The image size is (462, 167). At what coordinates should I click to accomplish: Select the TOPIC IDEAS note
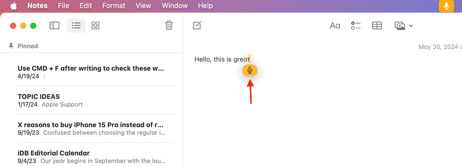pyautogui.click(x=96, y=100)
